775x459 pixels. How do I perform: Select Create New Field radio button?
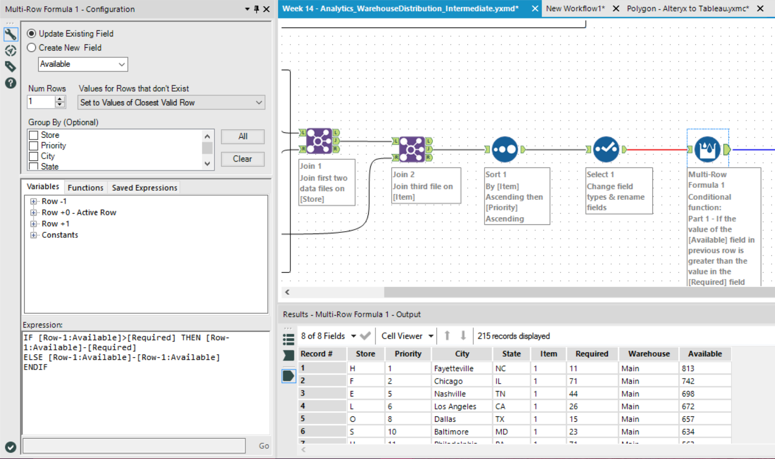(32, 48)
